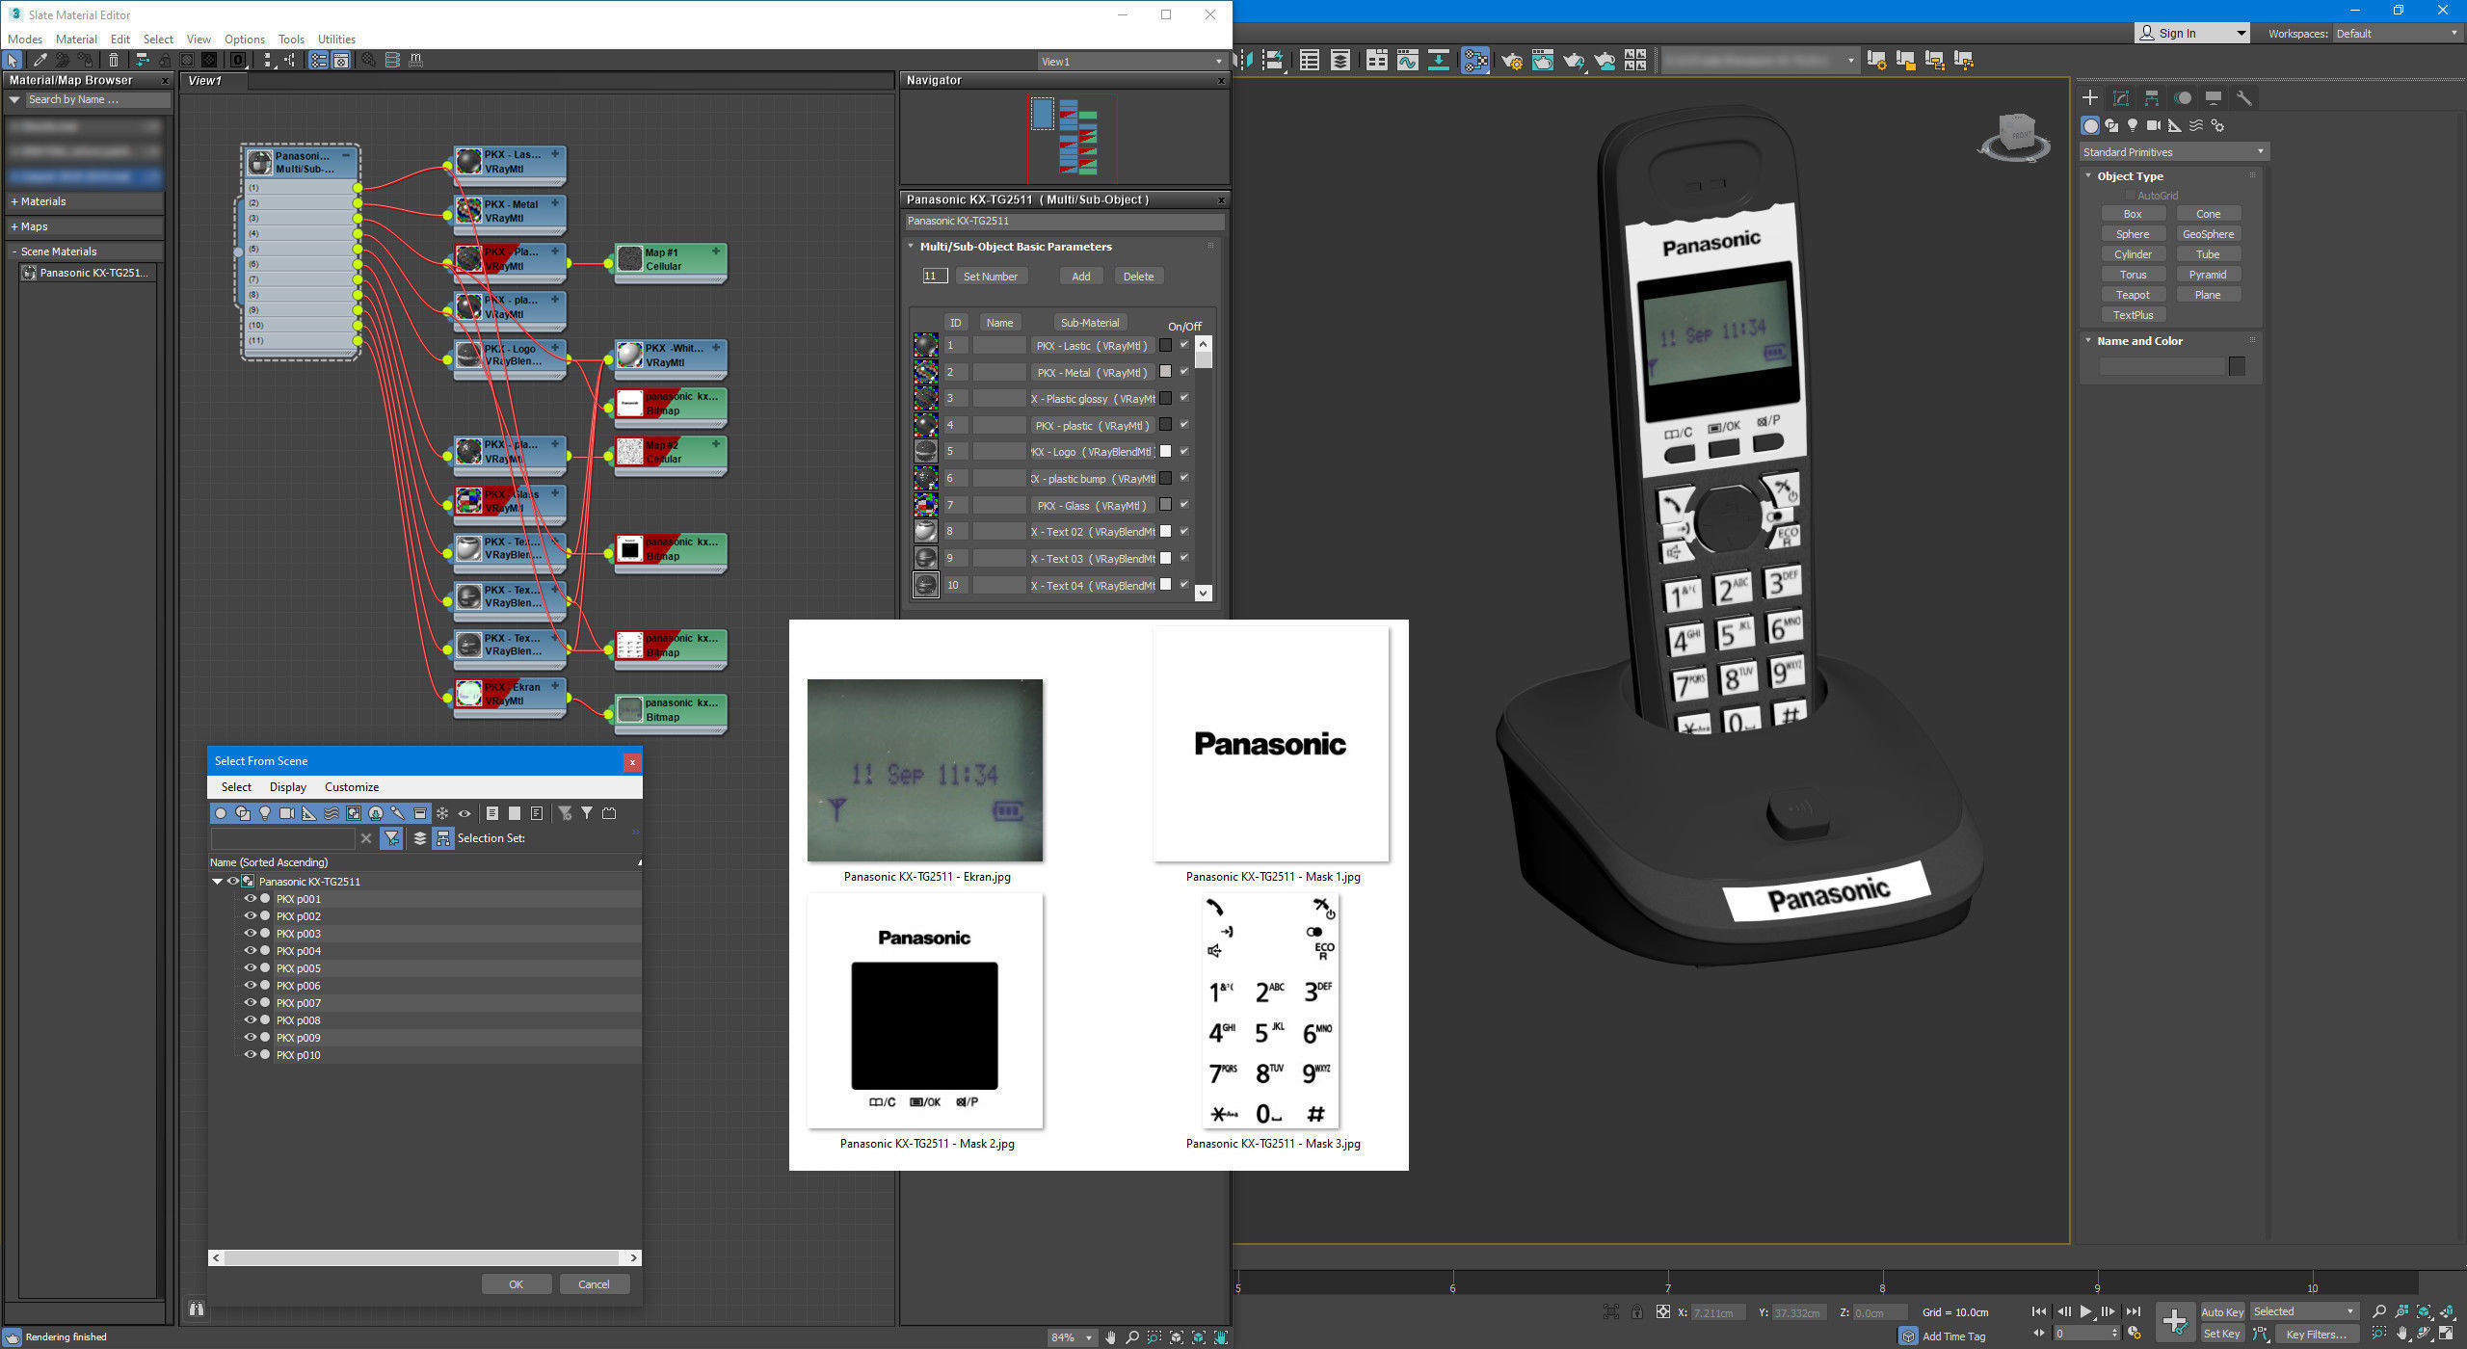The width and height of the screenshot is (2467, 1349).
Task: Click the Render in Cloud teapot icon
Action: click(1605, 61)
